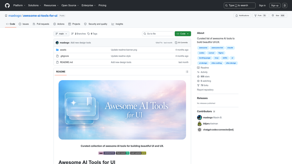Image resolution: width=292 pixels, height=164 pixels.
Task: View the 6 watching list
Action: (204, 81)
